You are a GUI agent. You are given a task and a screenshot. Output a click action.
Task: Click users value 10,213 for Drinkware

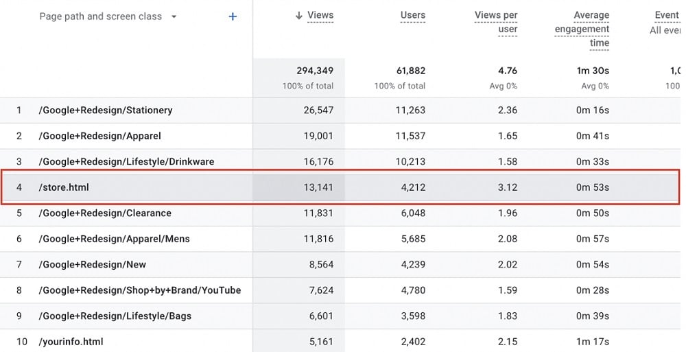click(x=410, y=161)
